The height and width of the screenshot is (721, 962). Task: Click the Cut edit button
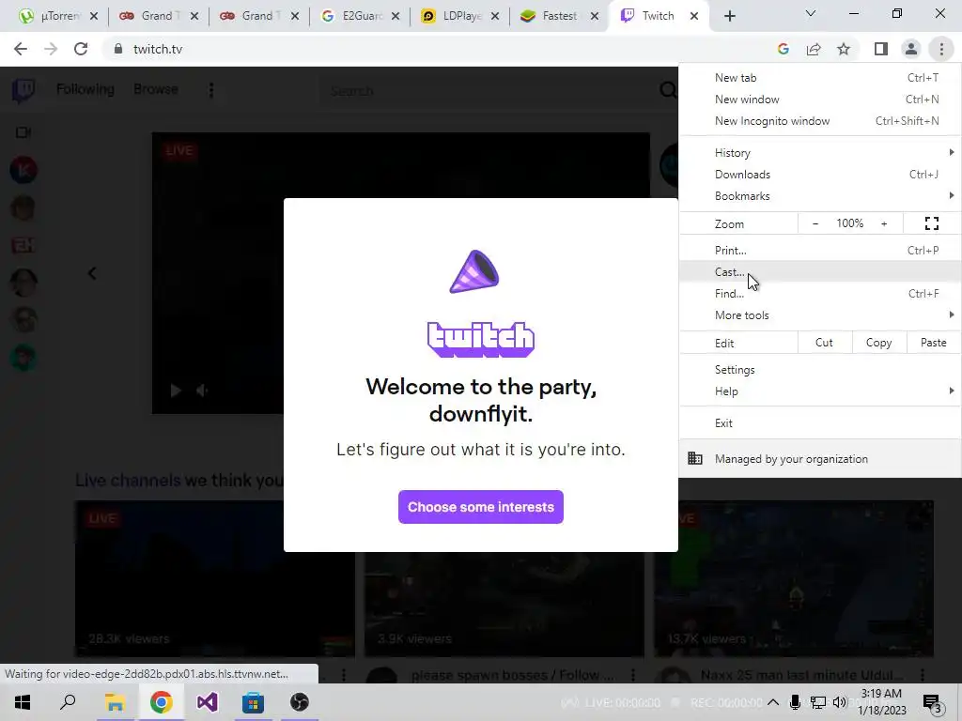coord(825,343)
